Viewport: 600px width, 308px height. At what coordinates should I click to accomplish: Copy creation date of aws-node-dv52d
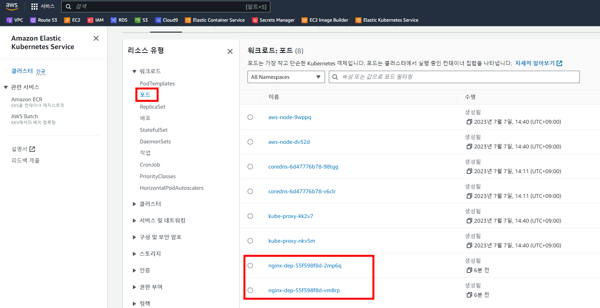tap(469, 146)
